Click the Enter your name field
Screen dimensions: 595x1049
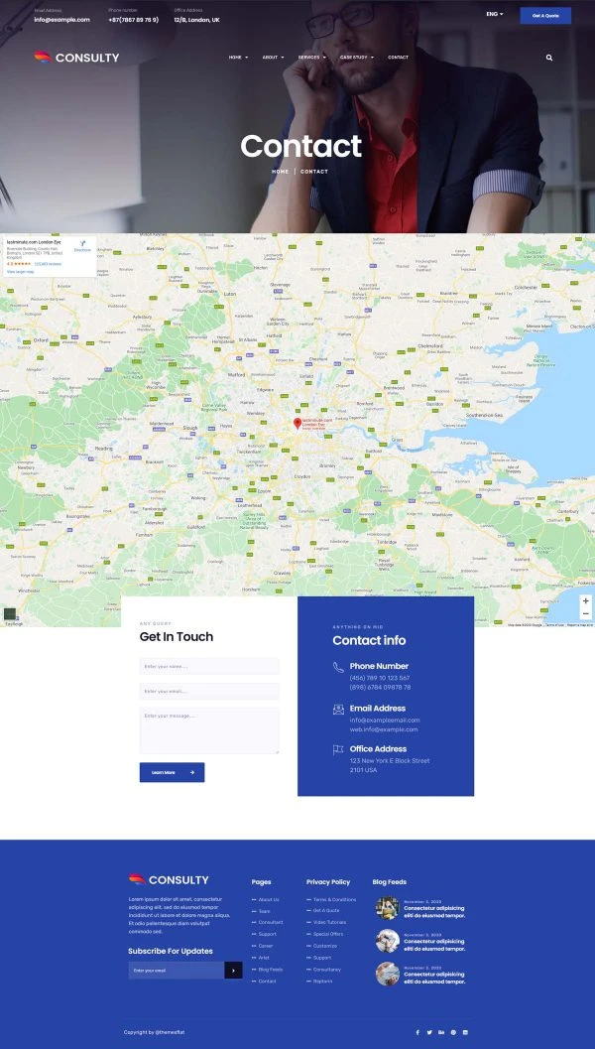[208, 666]
